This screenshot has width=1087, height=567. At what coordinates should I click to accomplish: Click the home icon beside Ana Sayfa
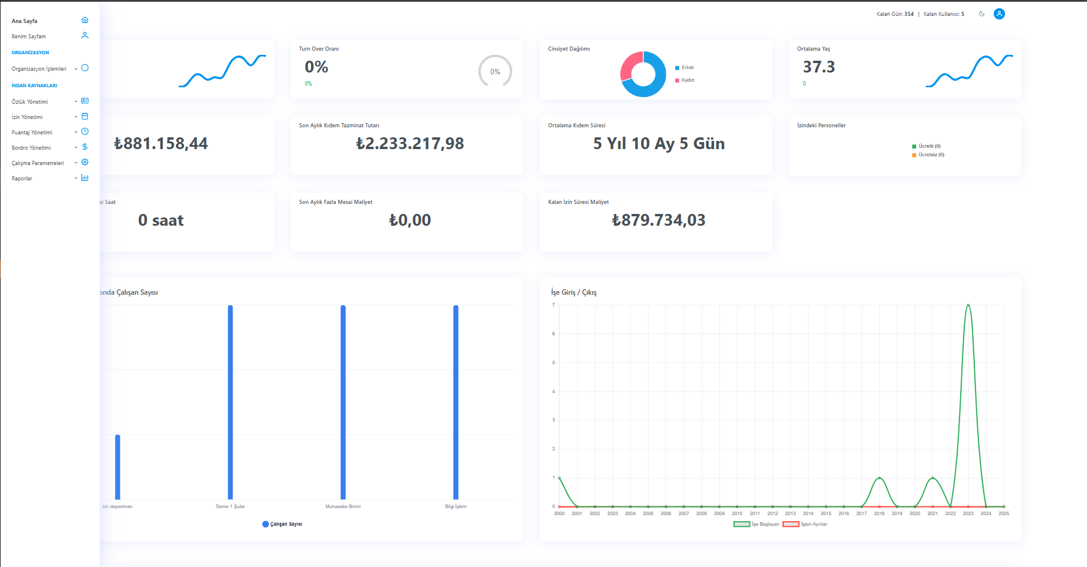tap(85, 20)
